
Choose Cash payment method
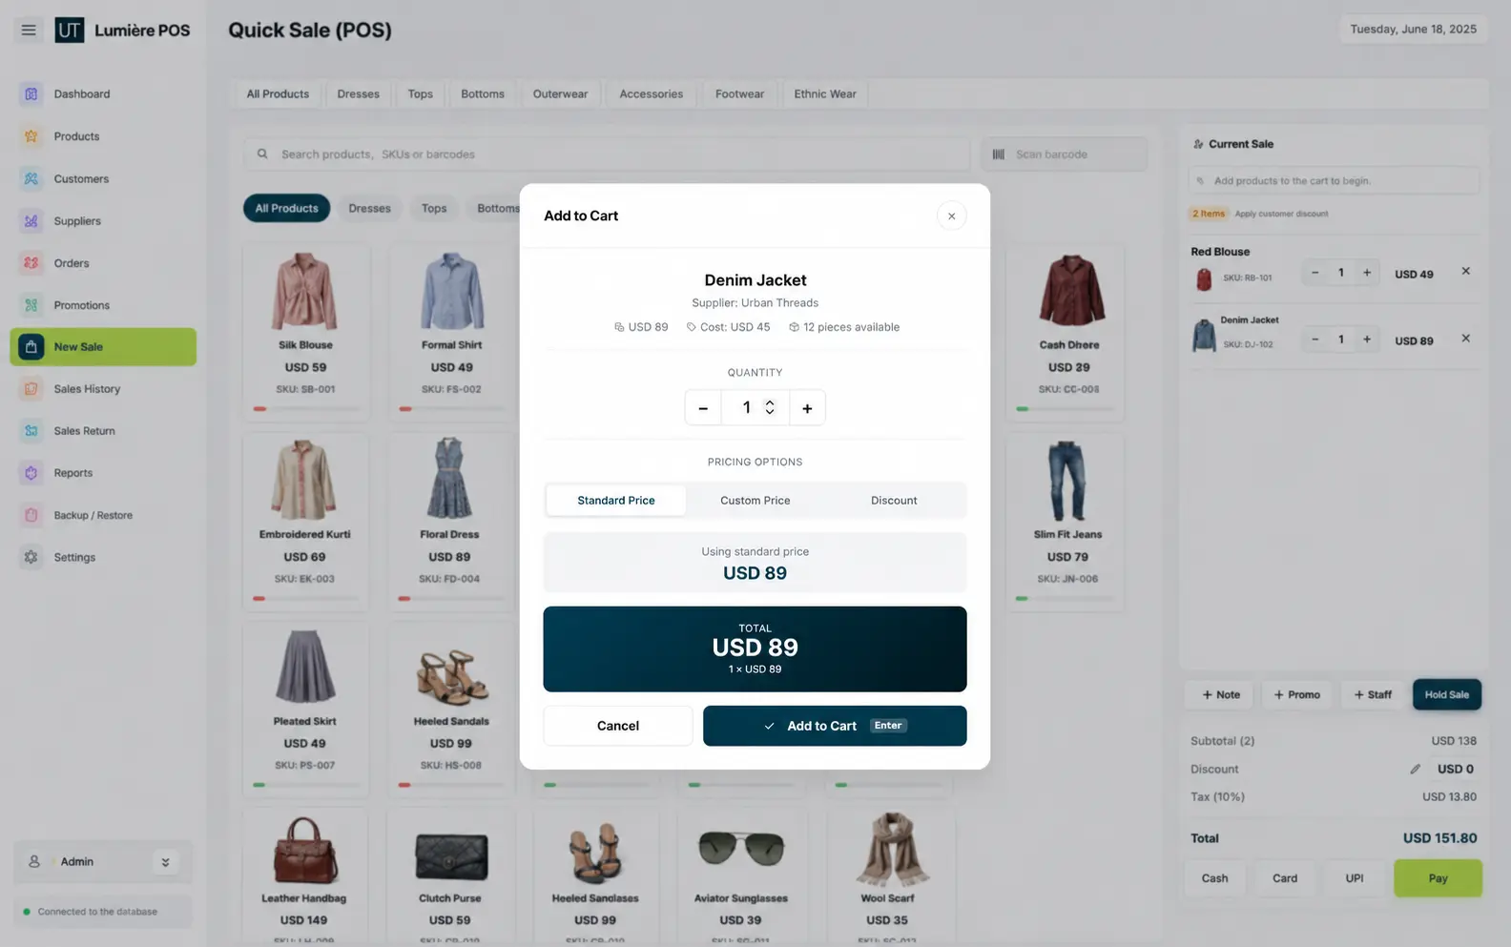1214,878
